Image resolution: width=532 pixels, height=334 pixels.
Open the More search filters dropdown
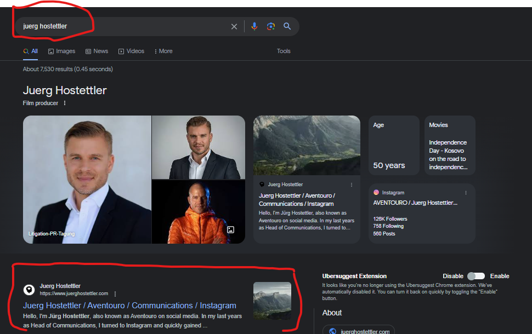click(163, 51)
